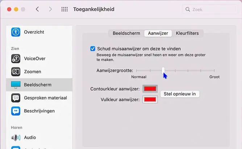This screenshot has width=242, height=149.
Task: Click the Overzicht accessibility icon
Action: point(16,32)
